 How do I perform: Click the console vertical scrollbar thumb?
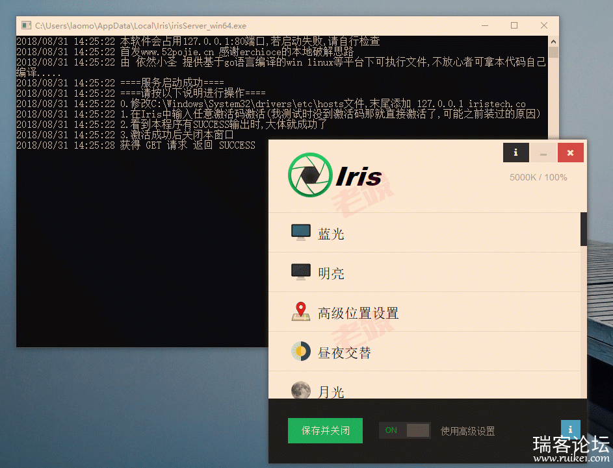tap(553, 53)
